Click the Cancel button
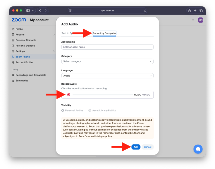Screen dimensions: 215x169 point(147,147)
